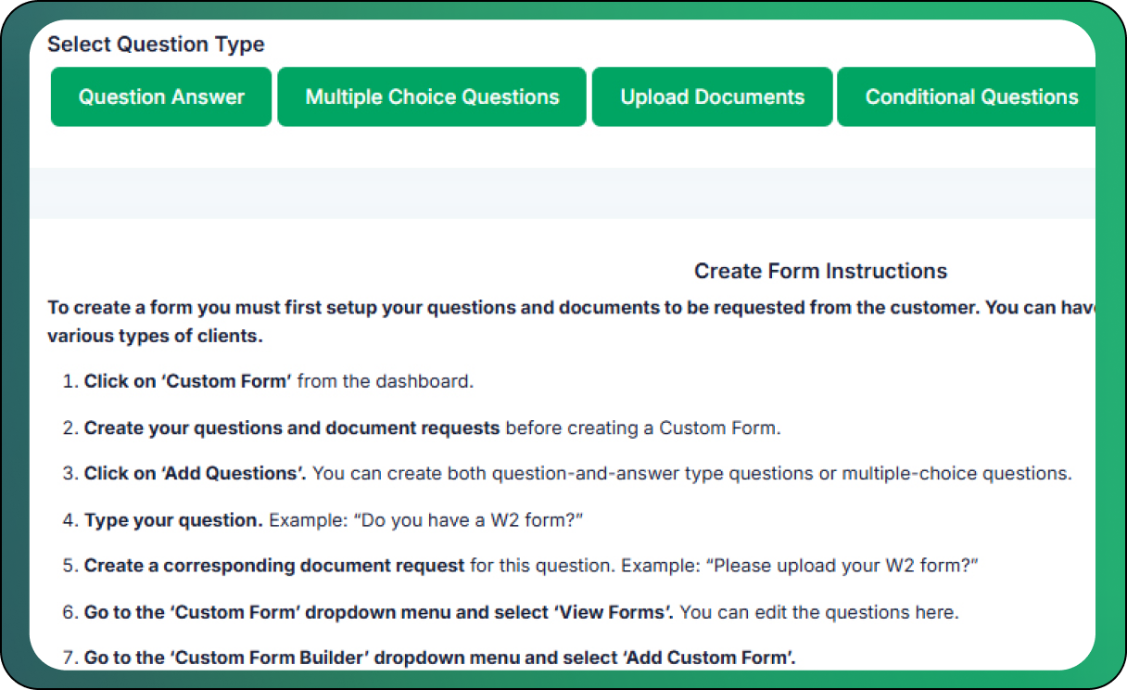Click the words "from the dashboard."
This screenshot has width=1127, height=690.
[386, 381]
